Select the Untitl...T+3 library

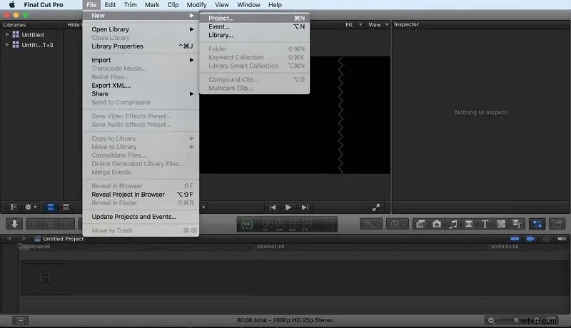37,45
